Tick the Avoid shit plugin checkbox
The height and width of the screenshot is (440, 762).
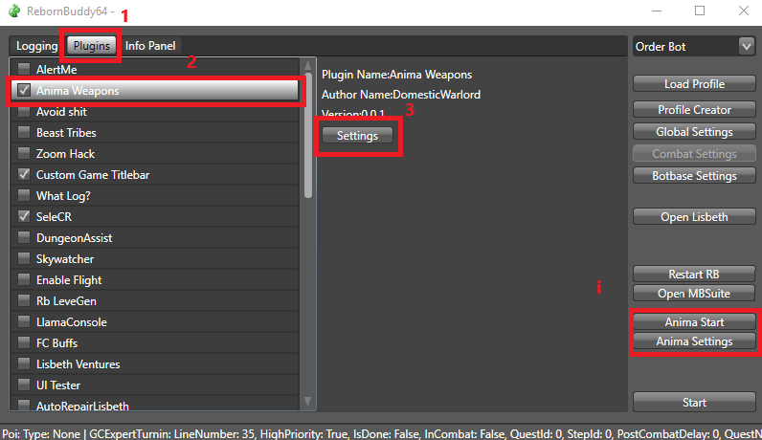(23, 111)
